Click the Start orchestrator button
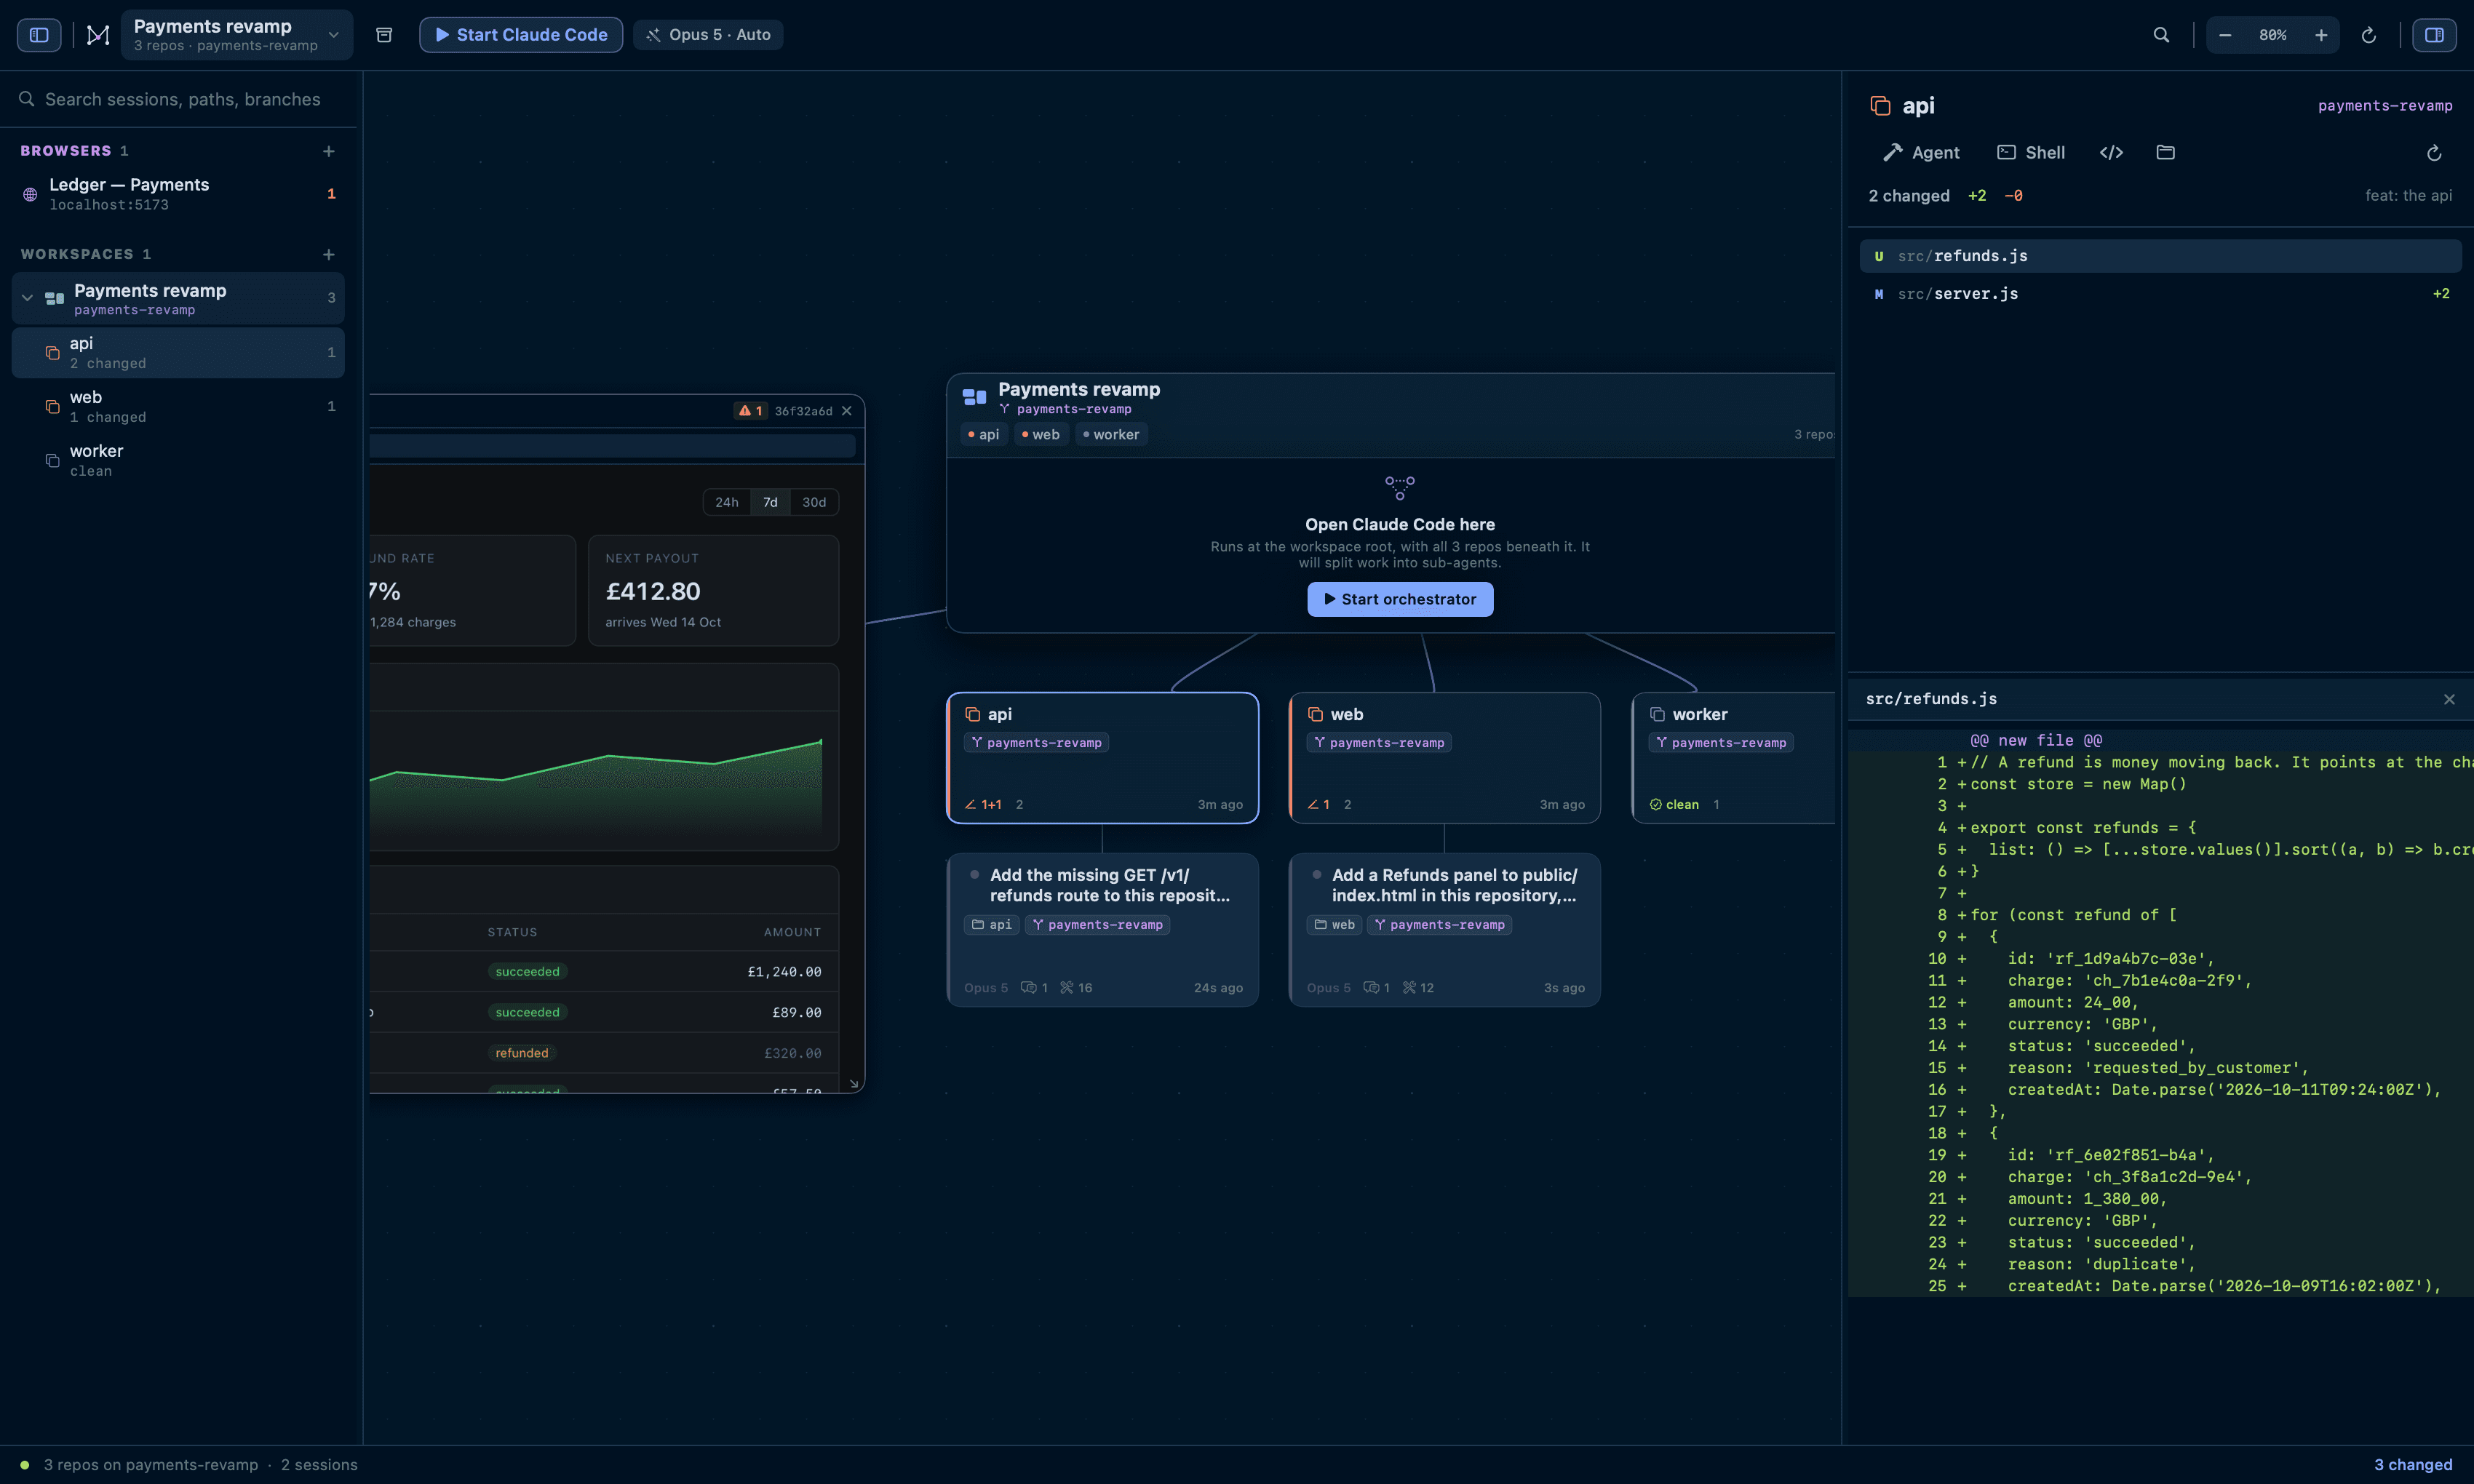 pyautogui.click(x=1400, y=599)
